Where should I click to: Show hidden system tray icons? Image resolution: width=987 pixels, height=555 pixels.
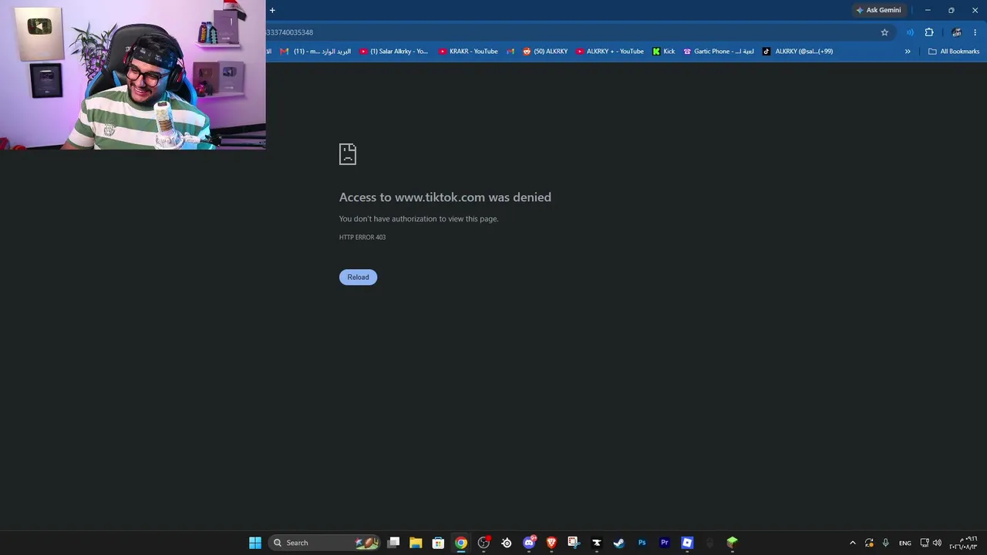pos(852,543)
